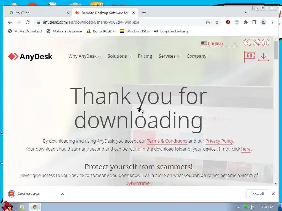The width and height of the screenshot is (282, 211).
Task: Click the yellow taskbar icon next to Start
Action: tap(22, 207)
